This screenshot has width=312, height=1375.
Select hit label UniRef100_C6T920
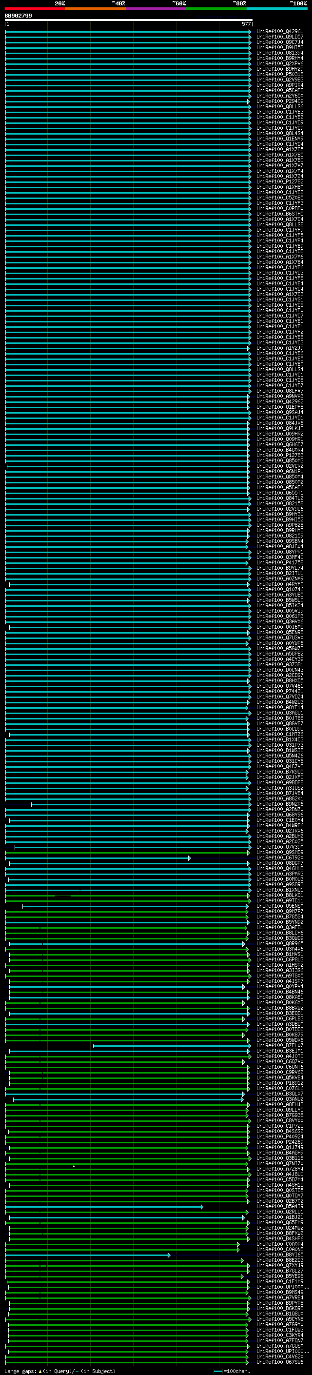click(279, 858)
